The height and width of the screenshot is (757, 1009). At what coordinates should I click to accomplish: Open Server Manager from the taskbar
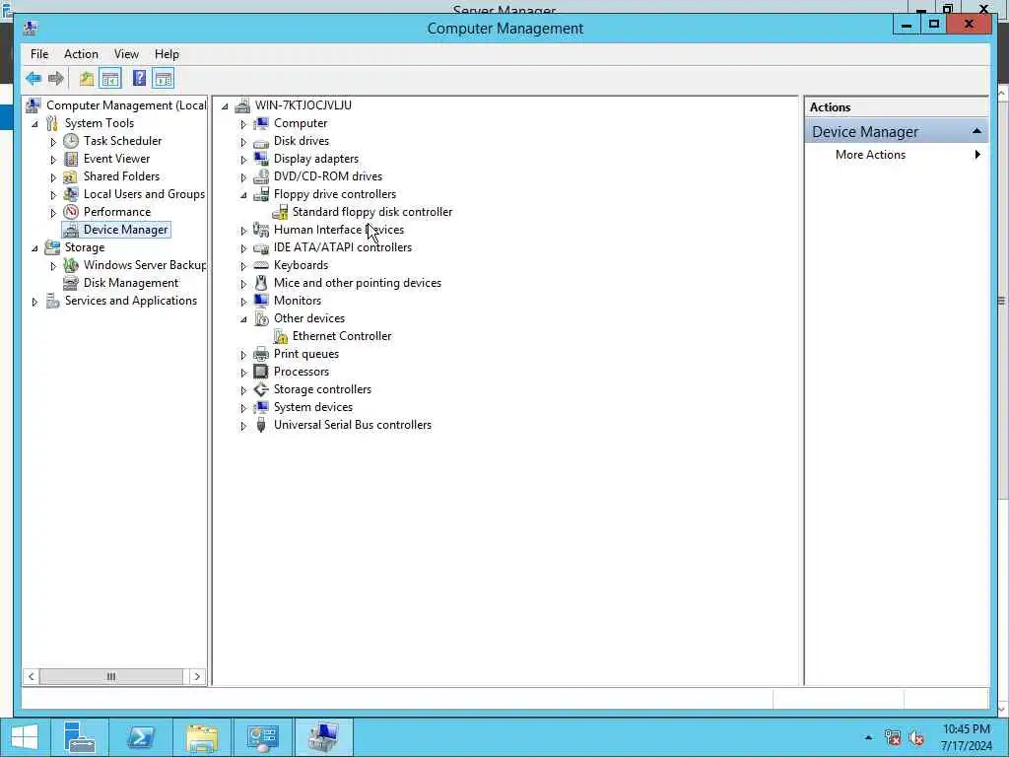pos(80,737)
